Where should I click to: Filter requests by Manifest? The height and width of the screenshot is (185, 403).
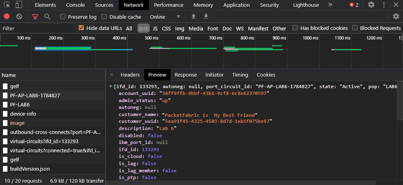(x=258, y=28)
